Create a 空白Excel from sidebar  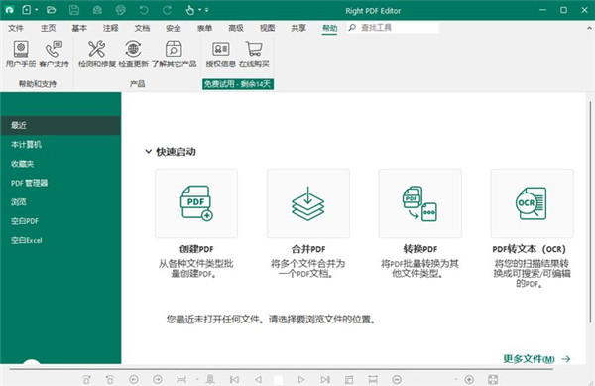[x=60, y=240]
